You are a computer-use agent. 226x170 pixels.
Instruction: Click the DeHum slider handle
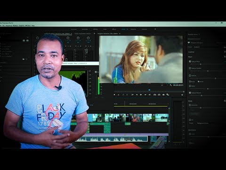click(x=216, y=78)
